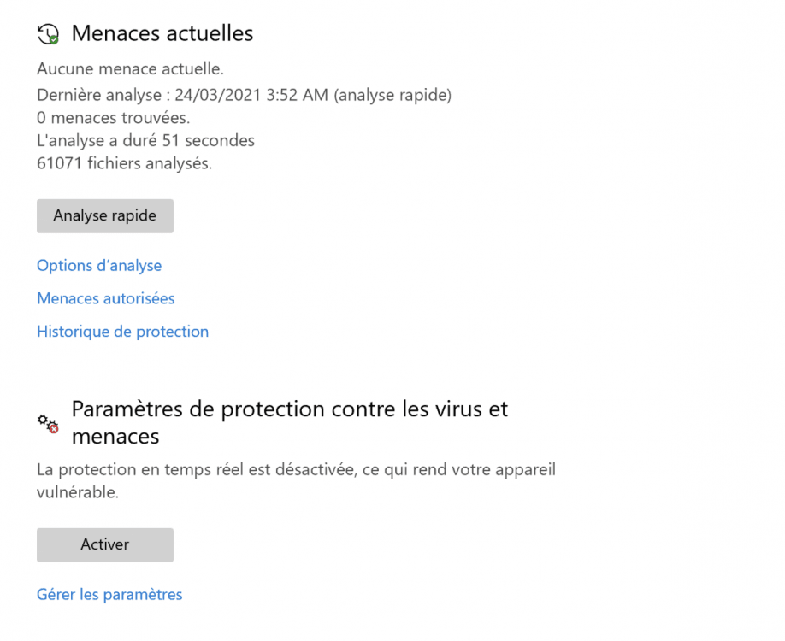The image size is (785, 641).
Task: Click the red error badge on gears icon
Action: click(54, 428)
